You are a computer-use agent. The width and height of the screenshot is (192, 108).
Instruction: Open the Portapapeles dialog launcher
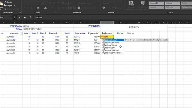[20, 12]
